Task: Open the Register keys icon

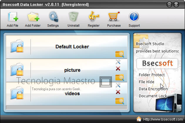Action: coord(94,16)
